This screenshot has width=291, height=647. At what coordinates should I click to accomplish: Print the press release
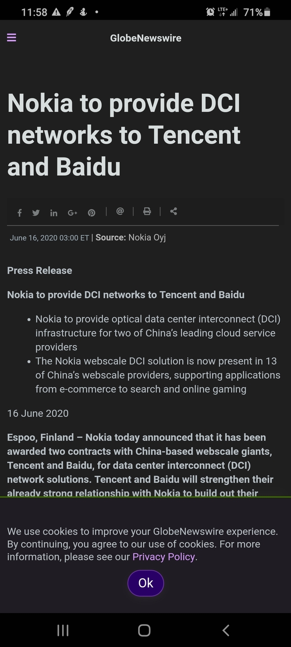pos(147,211)
